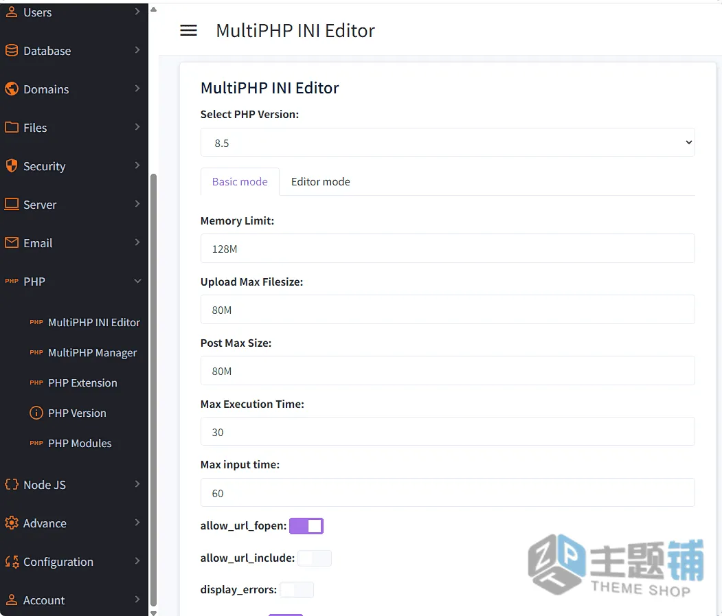722x616 pixels.
Task: Expand the Account menu chevron
Action: pos(137,599)
